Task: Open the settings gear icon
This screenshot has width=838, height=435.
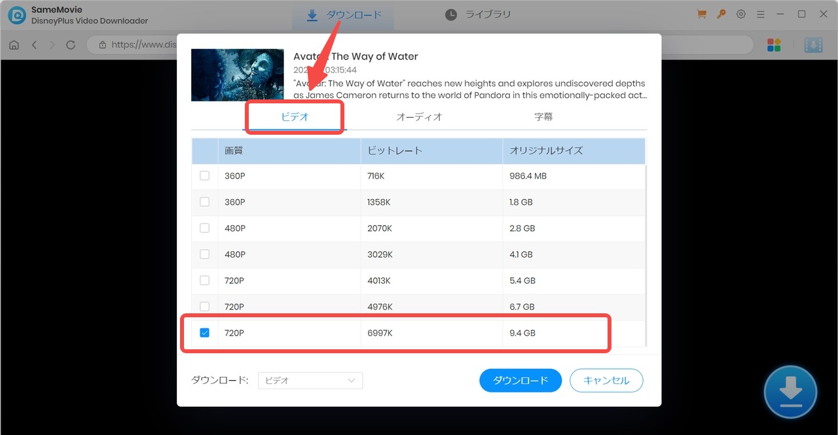Action: coord(740,13)
